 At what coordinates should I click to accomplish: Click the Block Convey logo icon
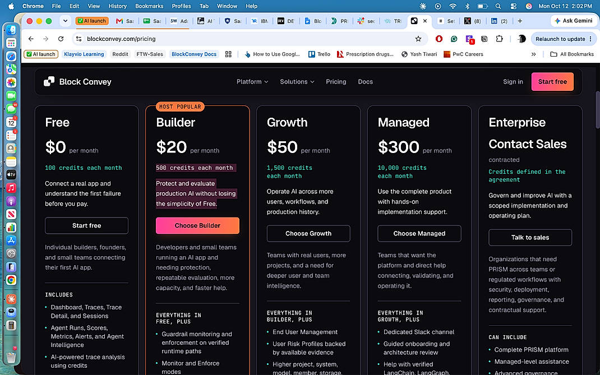point(49,81)
